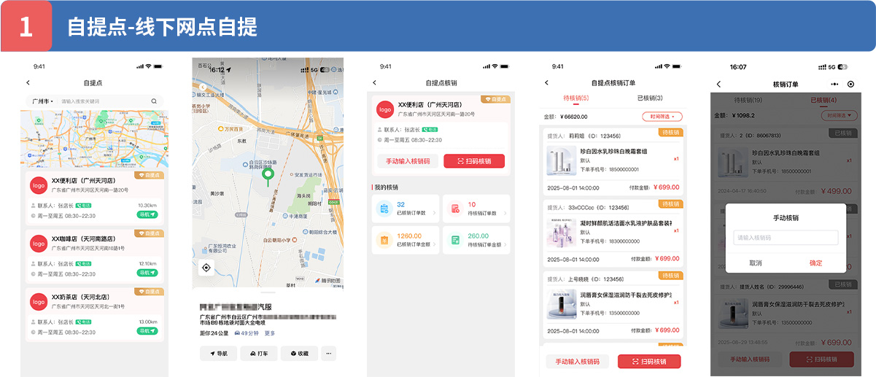876x377 pixels.
Task: Open 时间筛选 dropdown on 自提点核销订单 screen
Action: 662,117
